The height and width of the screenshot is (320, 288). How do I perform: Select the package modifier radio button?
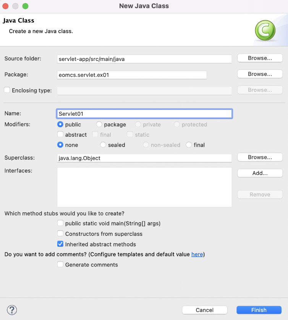[x=99, y=124]
